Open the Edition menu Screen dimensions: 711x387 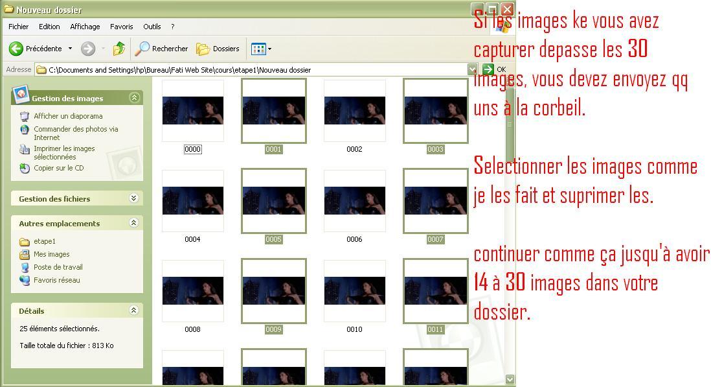point(49,27)
